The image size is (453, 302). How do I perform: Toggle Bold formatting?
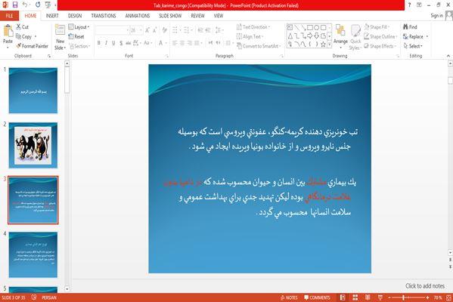click(99, 43)
